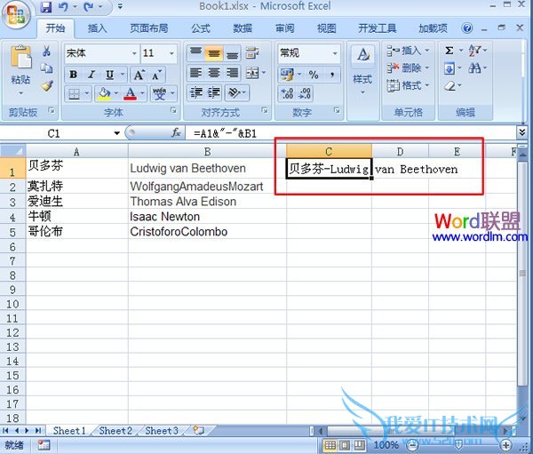The width and height of the screenshot is (533, 454).
Task: Toggle wrap text icon
Action: (x=252, y=53)
